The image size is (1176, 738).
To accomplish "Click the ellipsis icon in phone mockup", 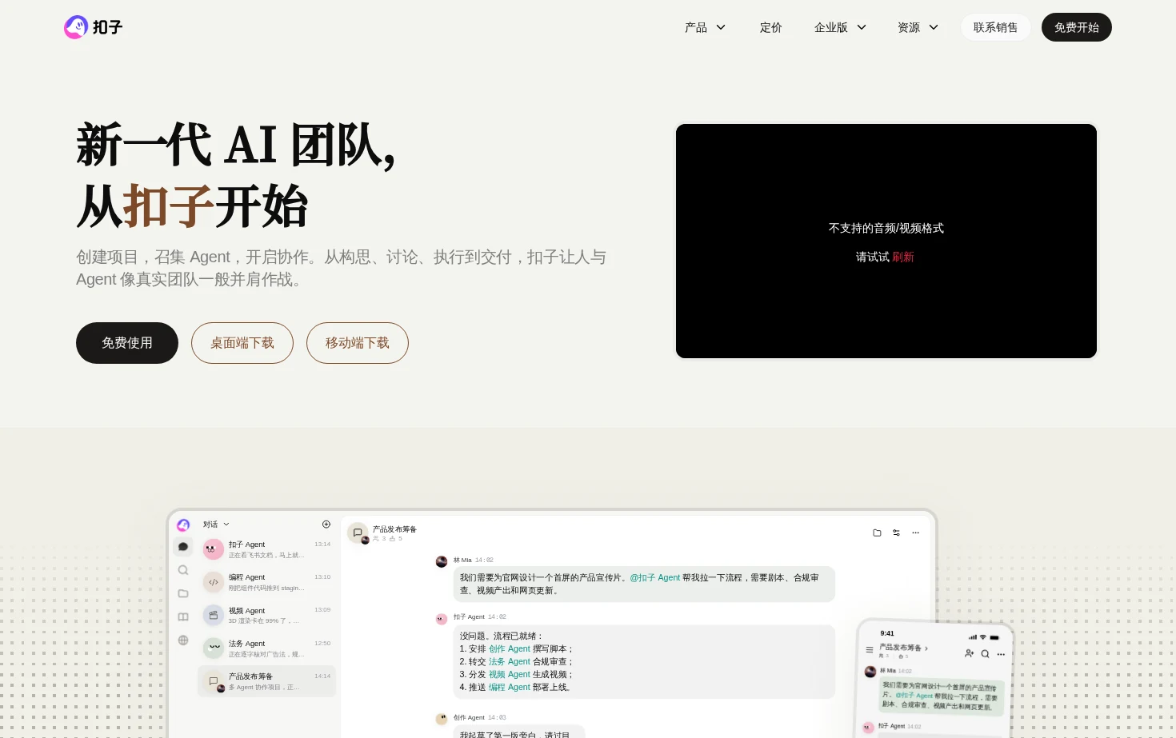I will 1001,655.
